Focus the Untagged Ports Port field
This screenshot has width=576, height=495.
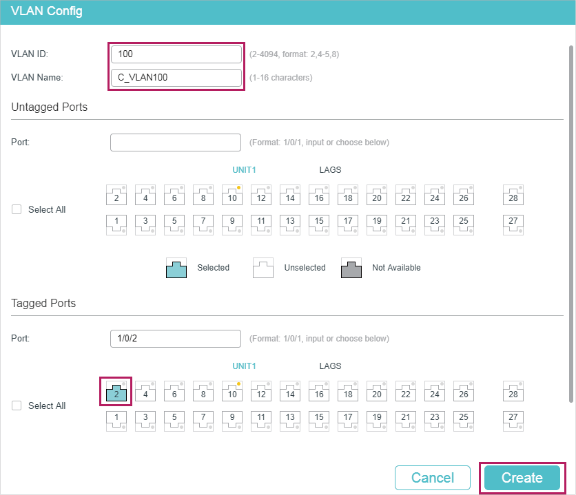pos(176,143)
